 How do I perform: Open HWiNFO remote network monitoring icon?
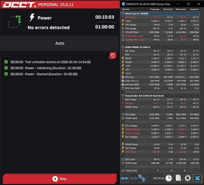click(142, 178)
